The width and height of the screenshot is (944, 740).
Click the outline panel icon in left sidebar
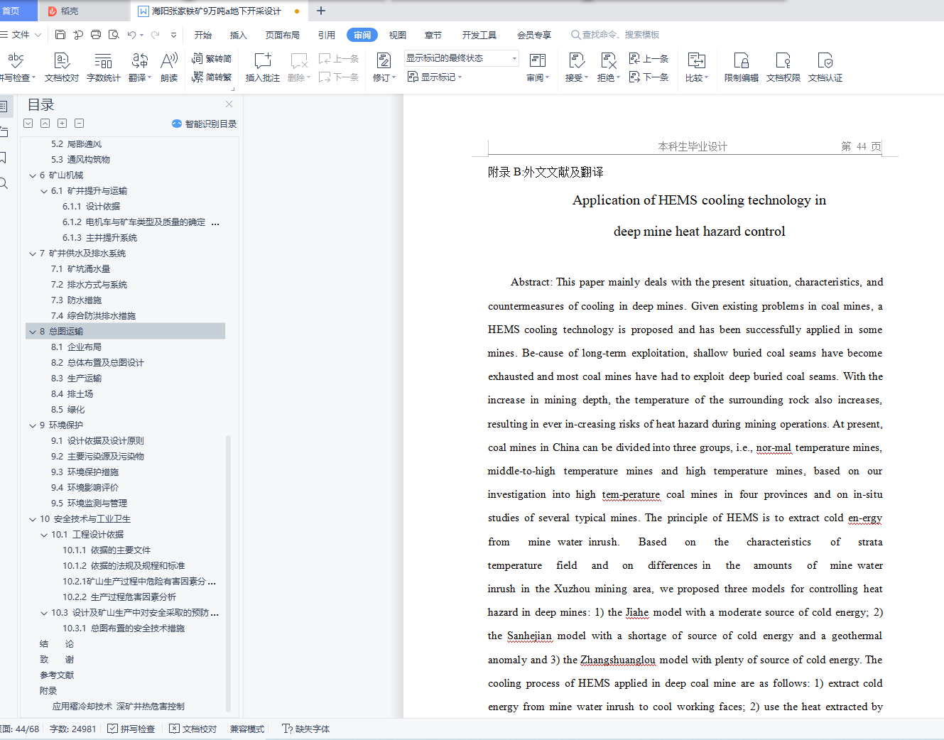click(x=4, y=107)
